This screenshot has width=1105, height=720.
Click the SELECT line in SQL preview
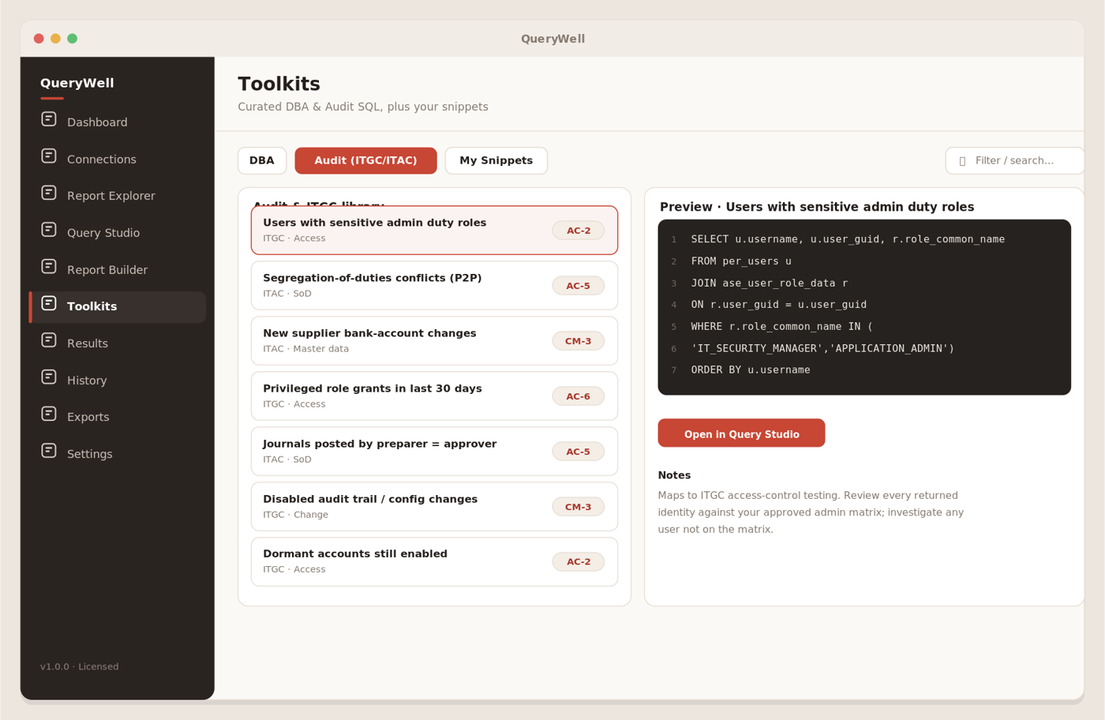[x=848, y=239]
